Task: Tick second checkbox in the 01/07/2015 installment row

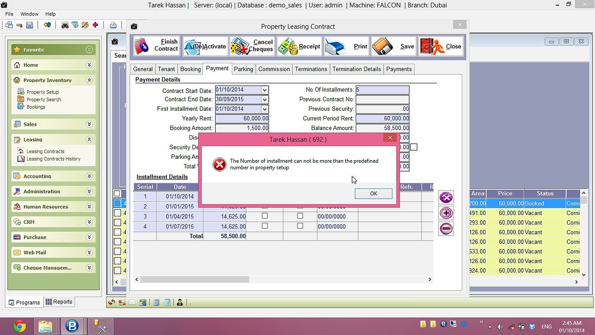Action: pos(300,226)
